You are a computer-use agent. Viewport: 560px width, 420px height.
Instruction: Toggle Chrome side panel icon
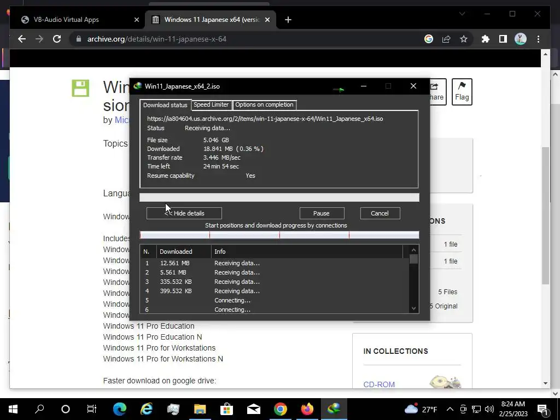coord(503,39)
